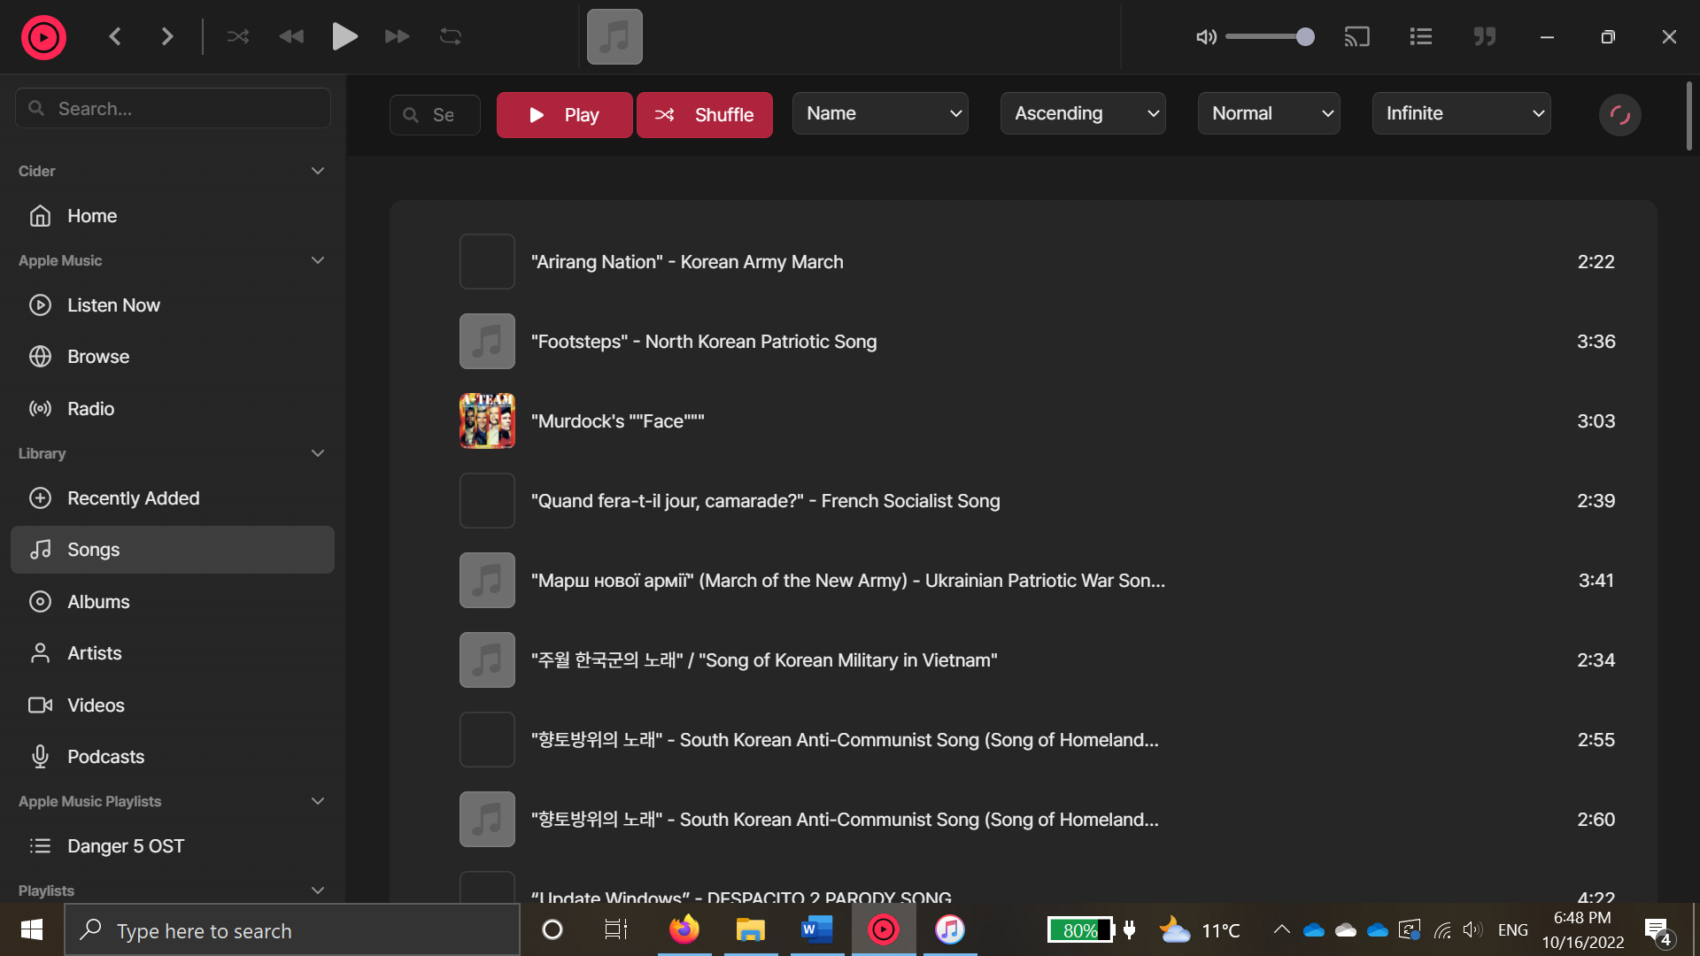Click the songs filter search box

pyautogui.click(x=435, y=115)
